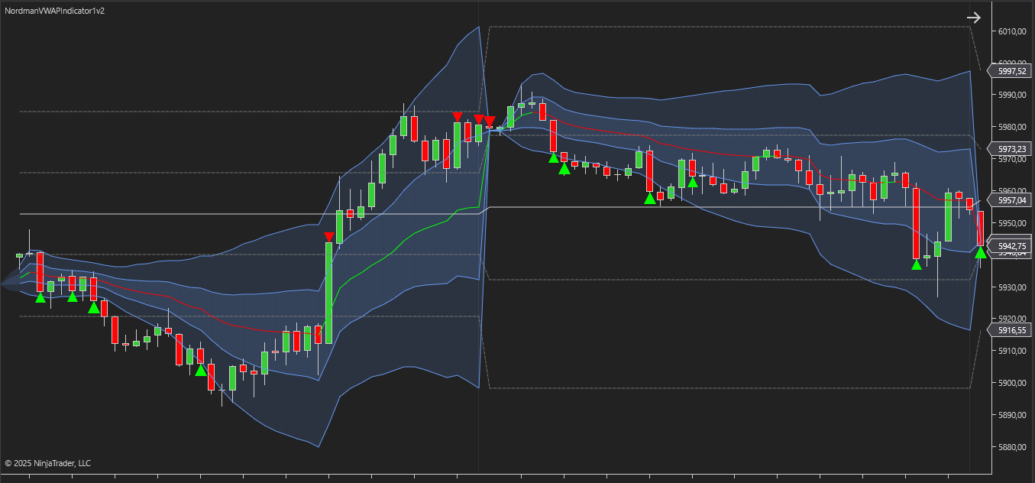Click the 5910,00 price axis label

[x=1011, y=351]
